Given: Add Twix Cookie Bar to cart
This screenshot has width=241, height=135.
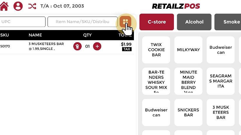Looking at the screenshot, I should coord(156,50).
